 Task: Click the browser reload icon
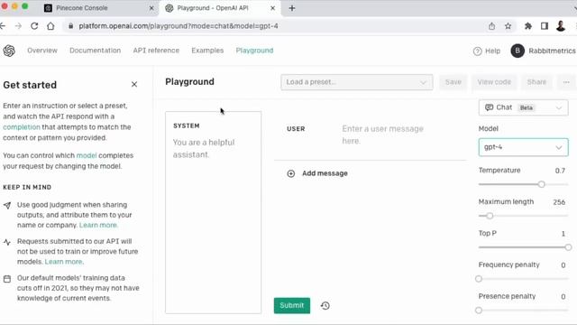coord(34,26)
